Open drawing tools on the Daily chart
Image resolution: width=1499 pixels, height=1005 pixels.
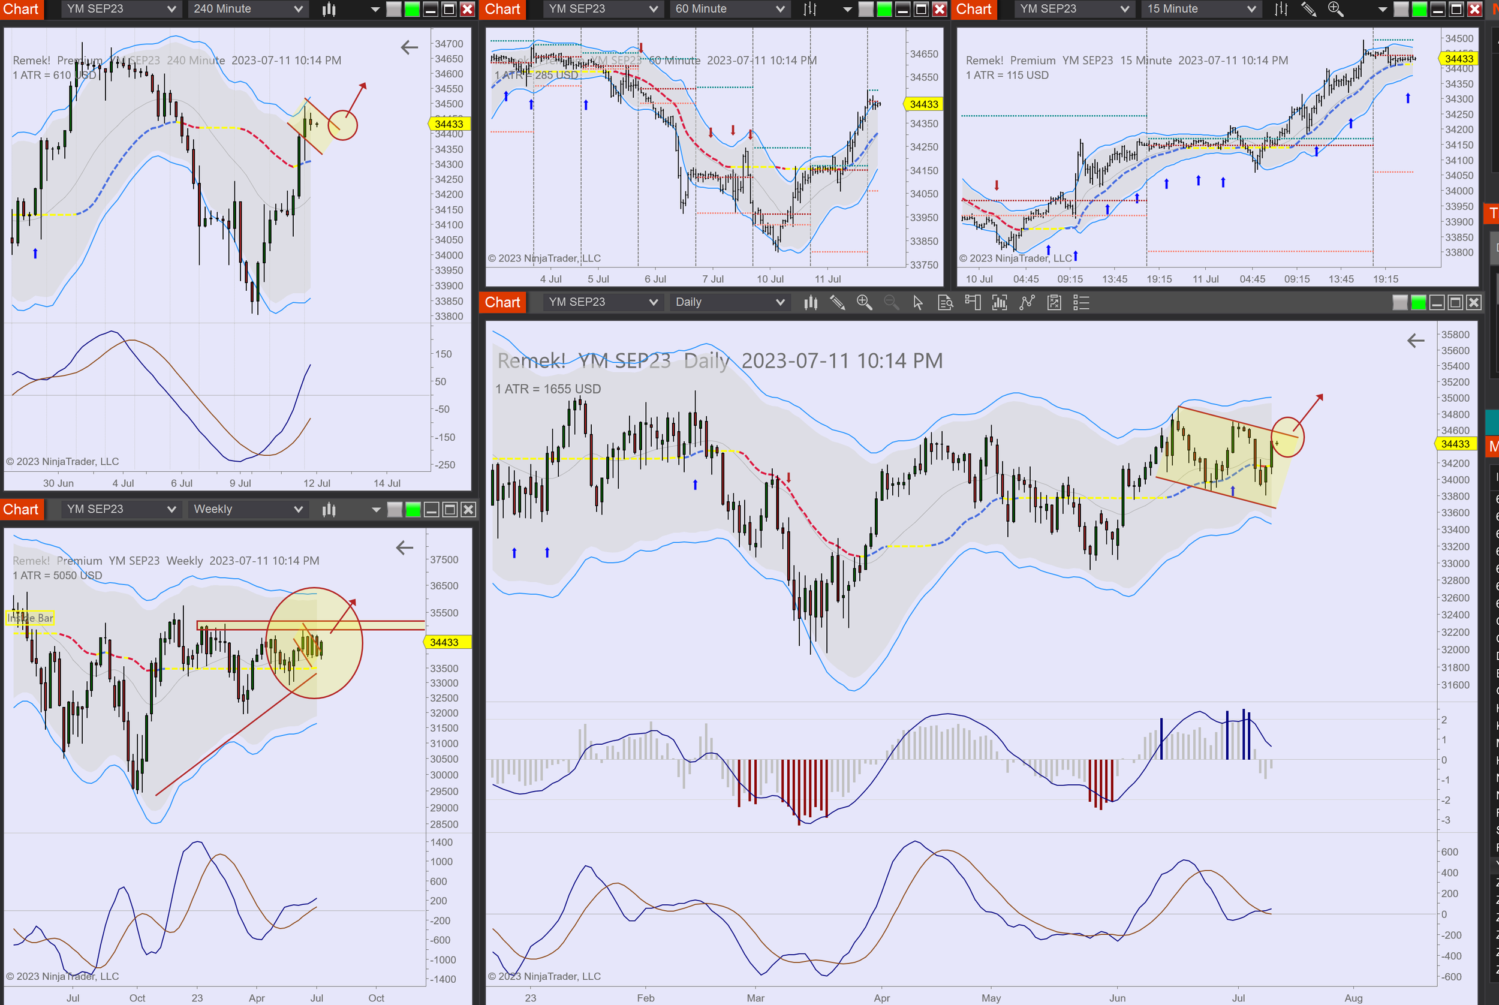click(837, 302)
